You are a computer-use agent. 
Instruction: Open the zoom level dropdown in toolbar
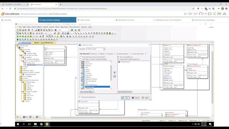(x=68, y=30)
